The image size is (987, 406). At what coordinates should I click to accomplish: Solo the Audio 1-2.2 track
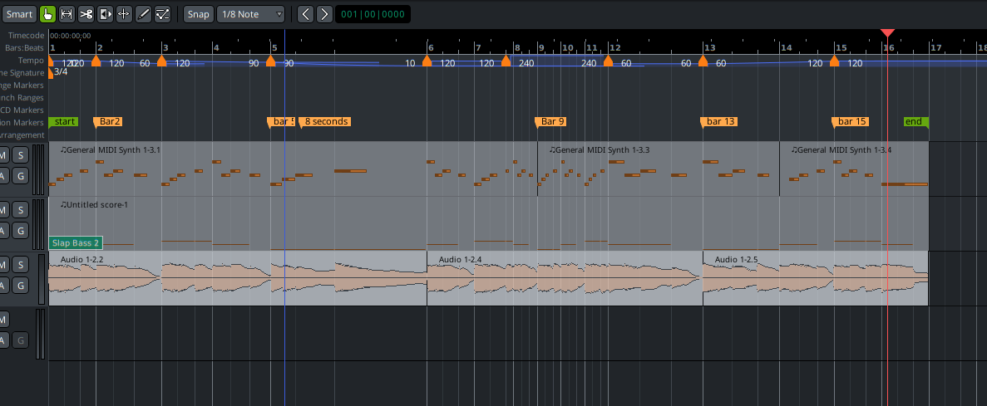20,265
